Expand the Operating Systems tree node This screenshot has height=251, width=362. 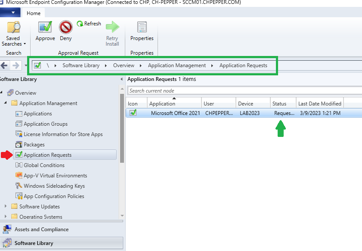pos(6,217)
